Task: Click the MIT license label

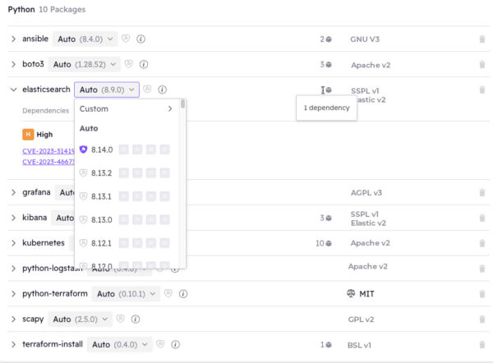Action: click(x=366, y=294)
